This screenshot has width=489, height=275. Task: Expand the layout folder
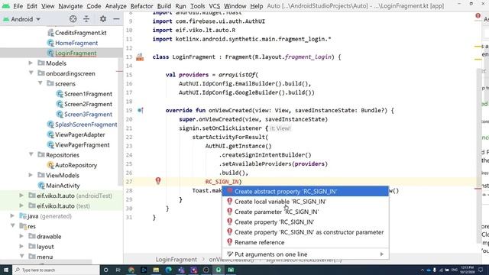[21, 246]
